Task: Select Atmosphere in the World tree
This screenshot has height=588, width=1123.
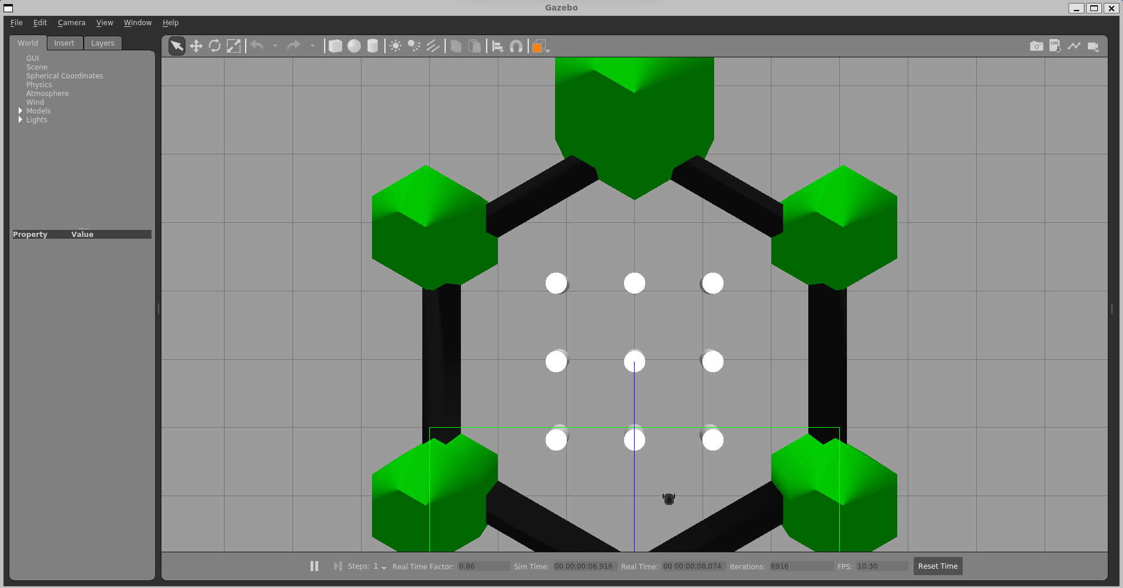Action: (x=47, y=94)
